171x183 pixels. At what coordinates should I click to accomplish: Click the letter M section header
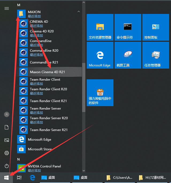19,5
